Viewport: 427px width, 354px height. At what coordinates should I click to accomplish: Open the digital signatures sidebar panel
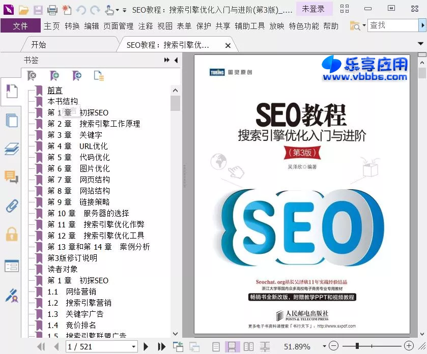12,296
